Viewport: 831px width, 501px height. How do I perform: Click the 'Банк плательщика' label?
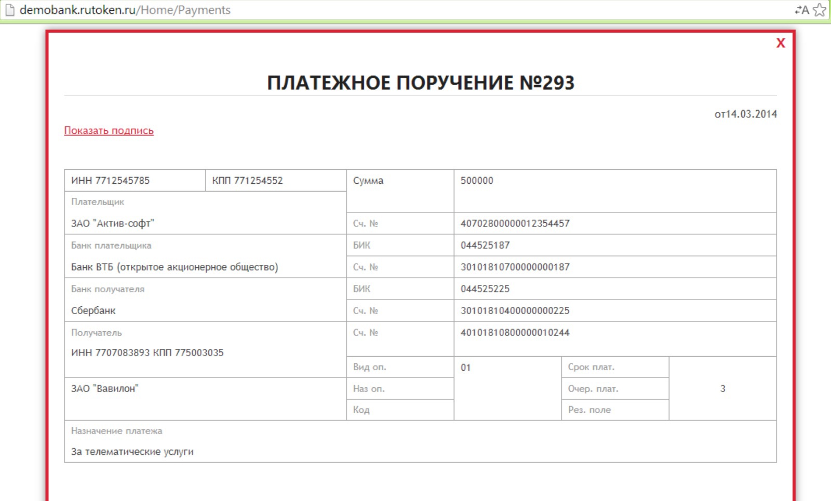(111, 246)
